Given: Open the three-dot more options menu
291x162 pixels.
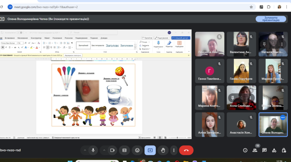Looking at the screenshot, I should tap(174, 150).
